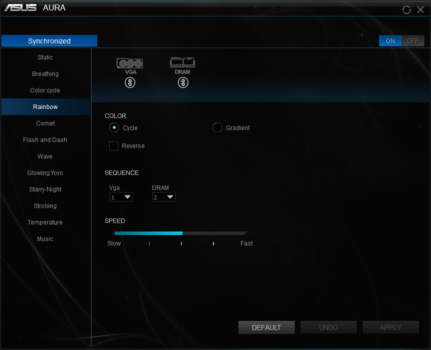Pick the Wave effect

tap(45, 156)
